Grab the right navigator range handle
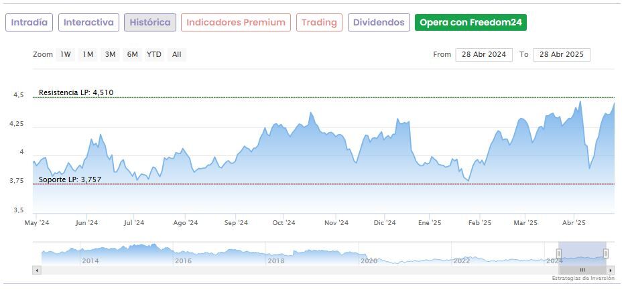Viewport: 628px width, 290px height. point(606,253)
